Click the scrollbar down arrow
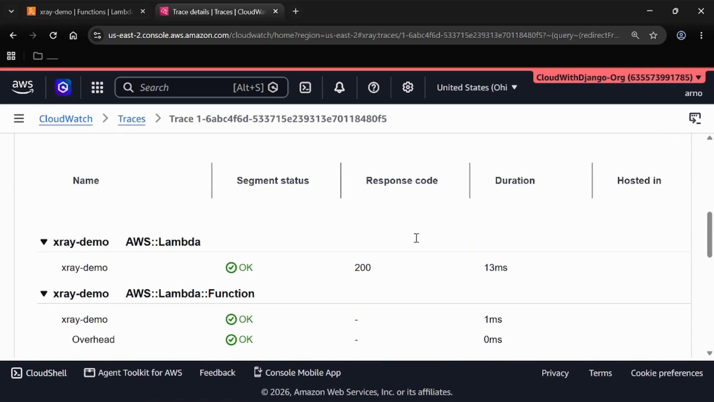The image size is (714, 402). click(710, 353)
